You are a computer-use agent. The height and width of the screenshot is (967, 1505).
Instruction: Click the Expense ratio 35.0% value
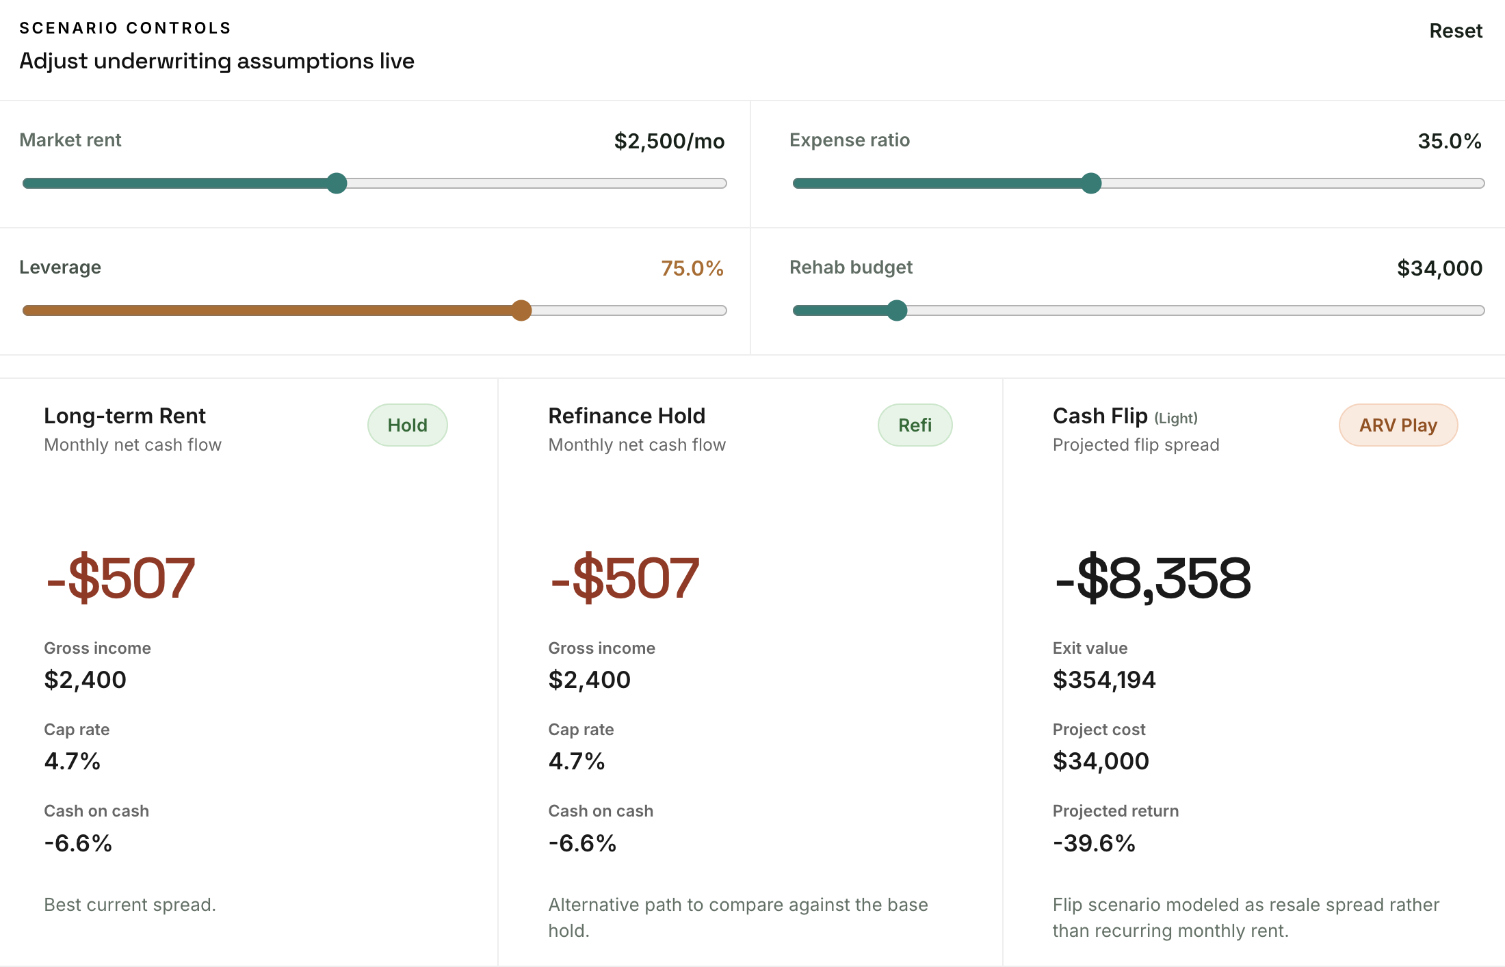click(1448, 141)
